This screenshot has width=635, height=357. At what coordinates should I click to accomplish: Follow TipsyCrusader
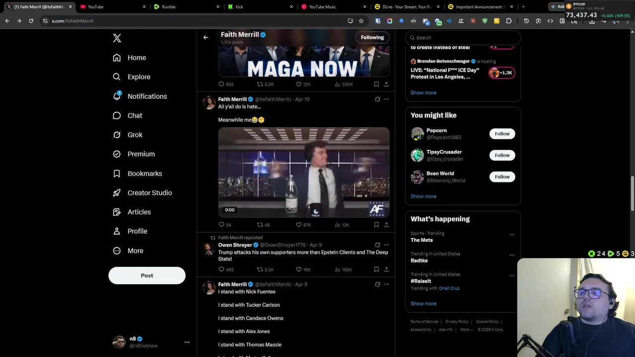[502, 155]
